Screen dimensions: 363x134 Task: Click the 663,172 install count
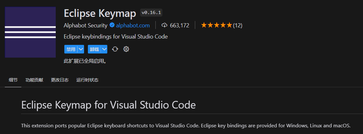pyautogui.click(x=180, y=25)
